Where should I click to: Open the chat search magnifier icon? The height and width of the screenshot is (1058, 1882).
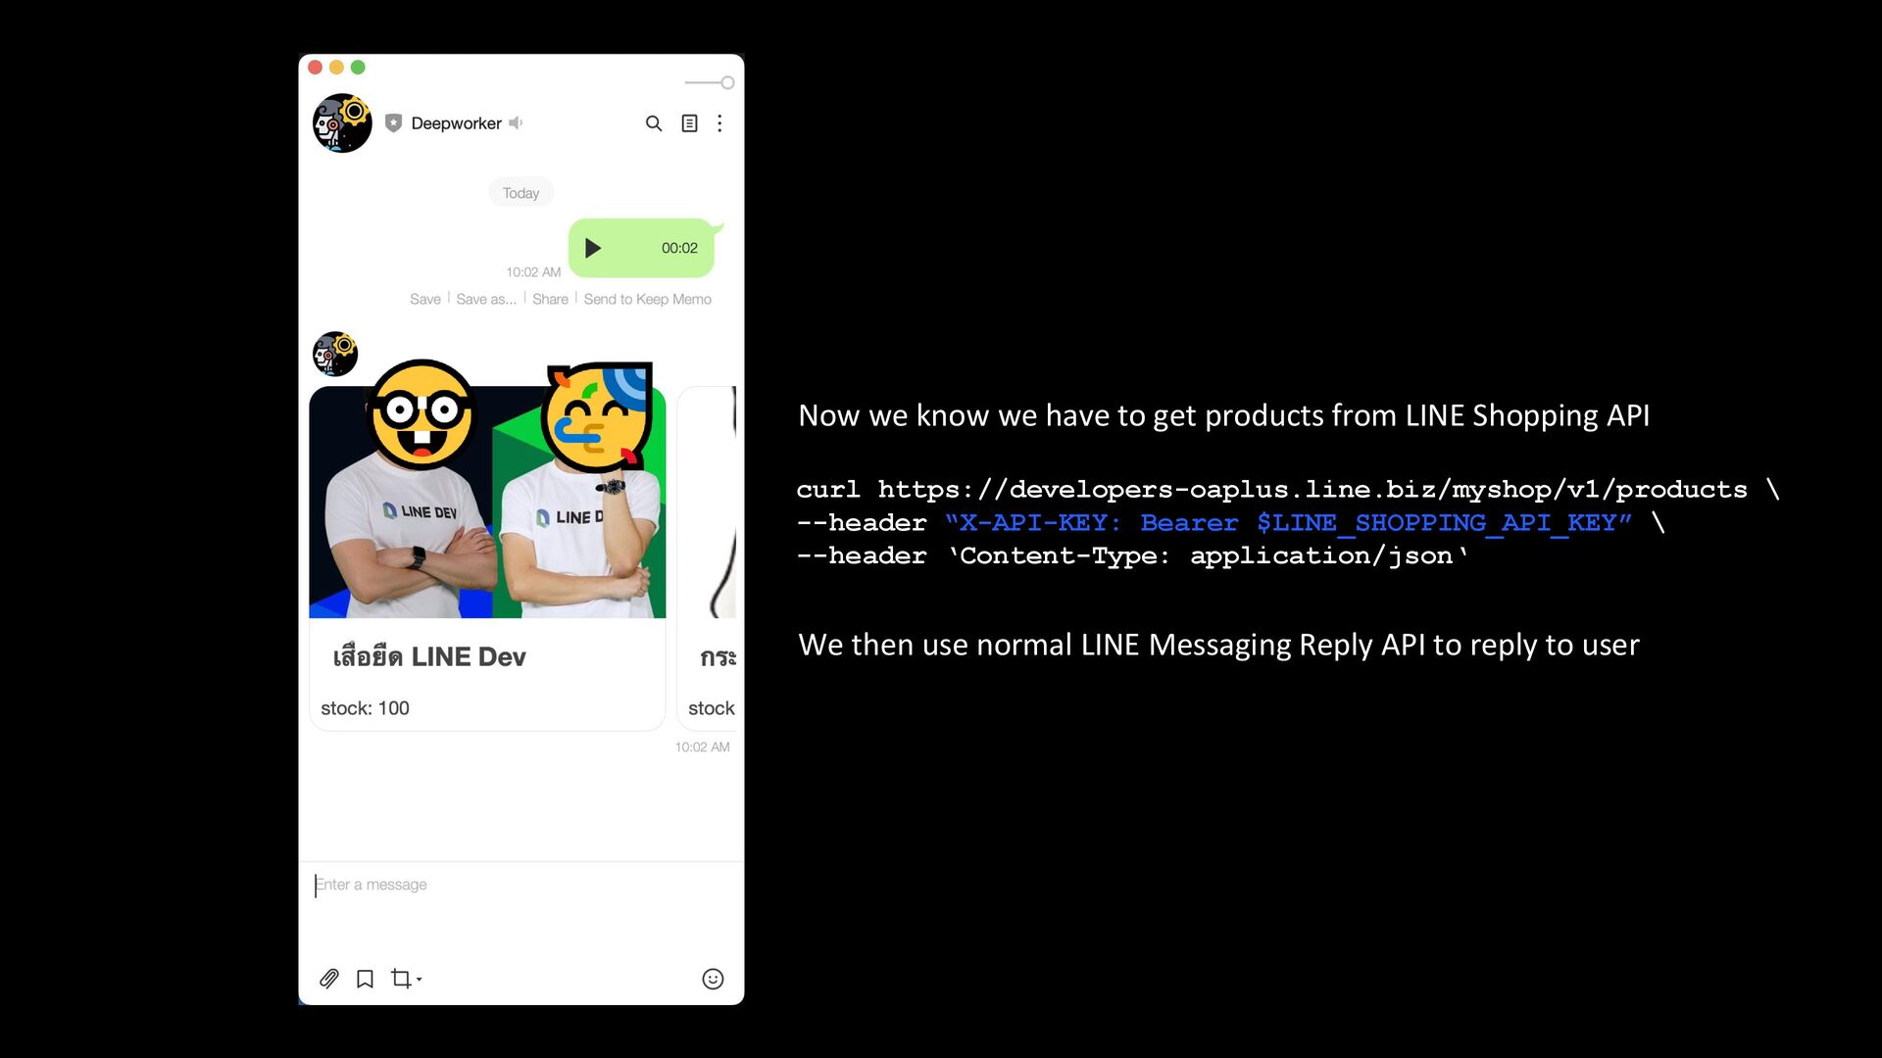pos(654,123)
